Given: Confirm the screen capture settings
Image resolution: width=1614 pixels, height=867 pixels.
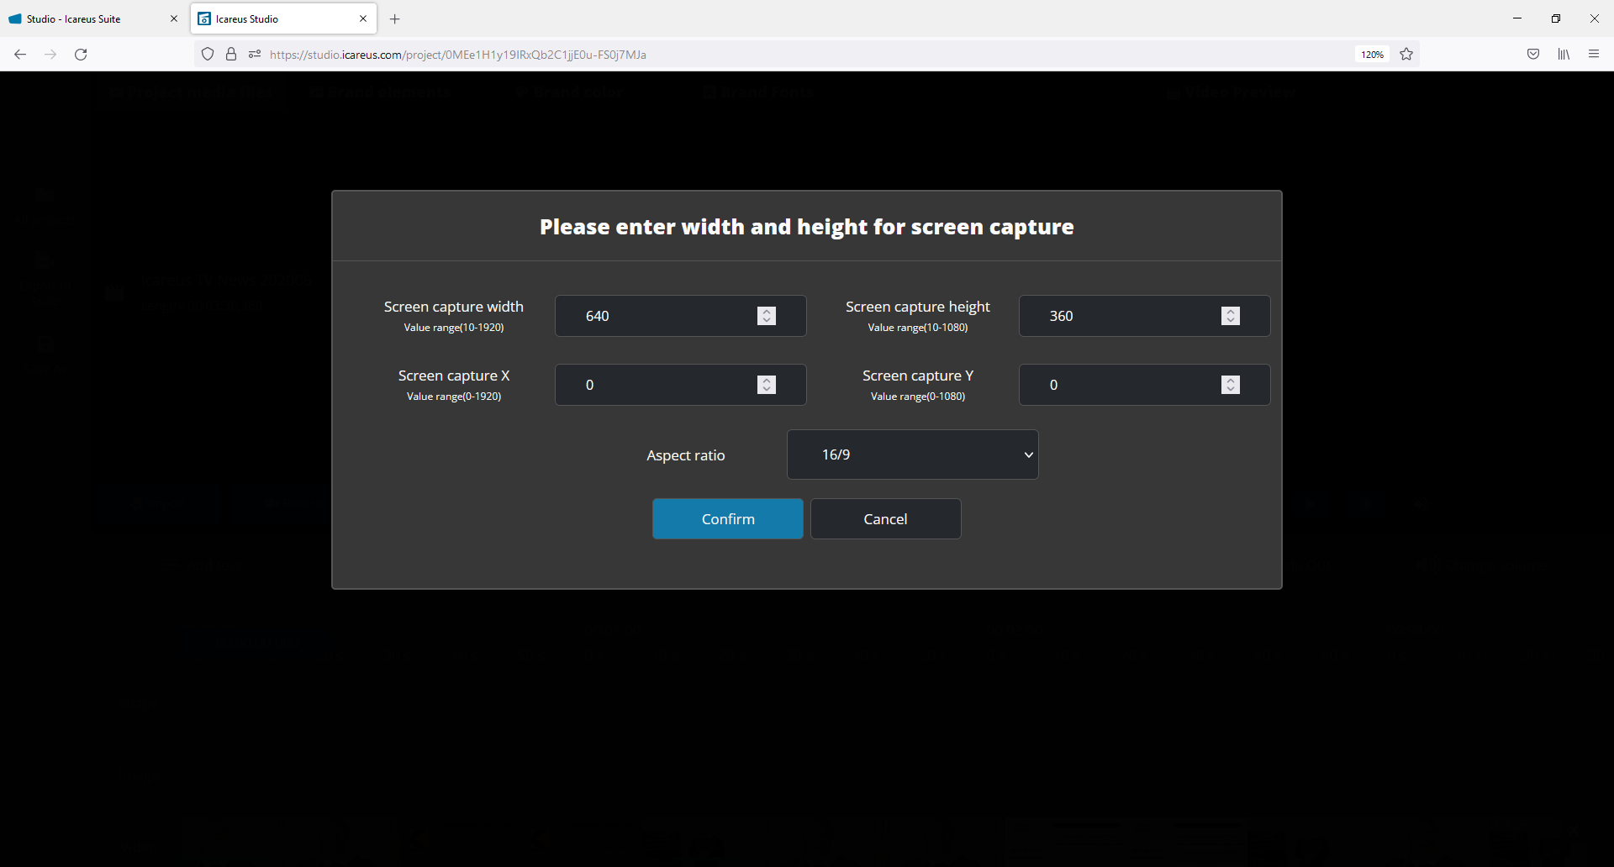Looking at the screenshot, I should [728, 519].
